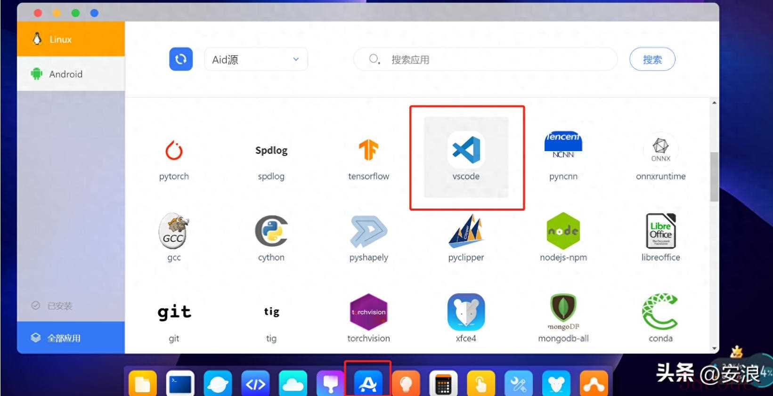Click the scrollbar up arrow
773x396 pixels.
(x=714, y=102)
